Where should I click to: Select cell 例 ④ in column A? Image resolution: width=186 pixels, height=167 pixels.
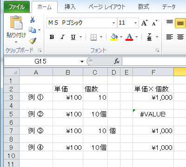36,148
